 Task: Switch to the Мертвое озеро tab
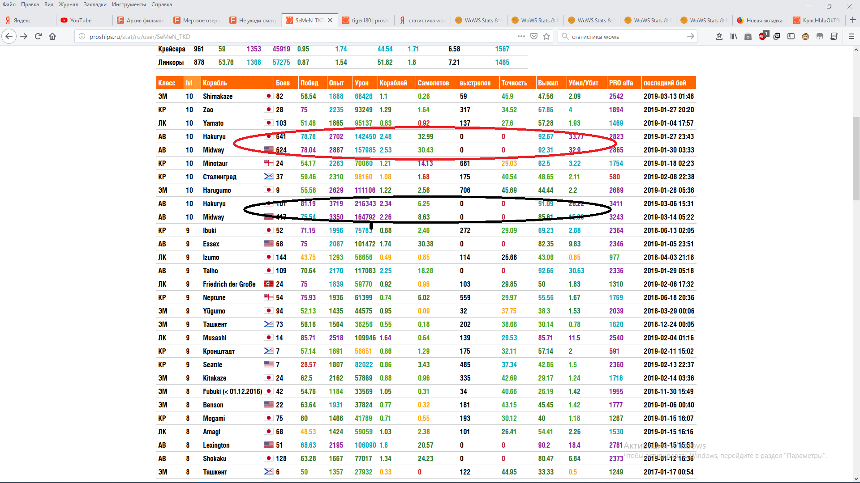click(198, 20)
